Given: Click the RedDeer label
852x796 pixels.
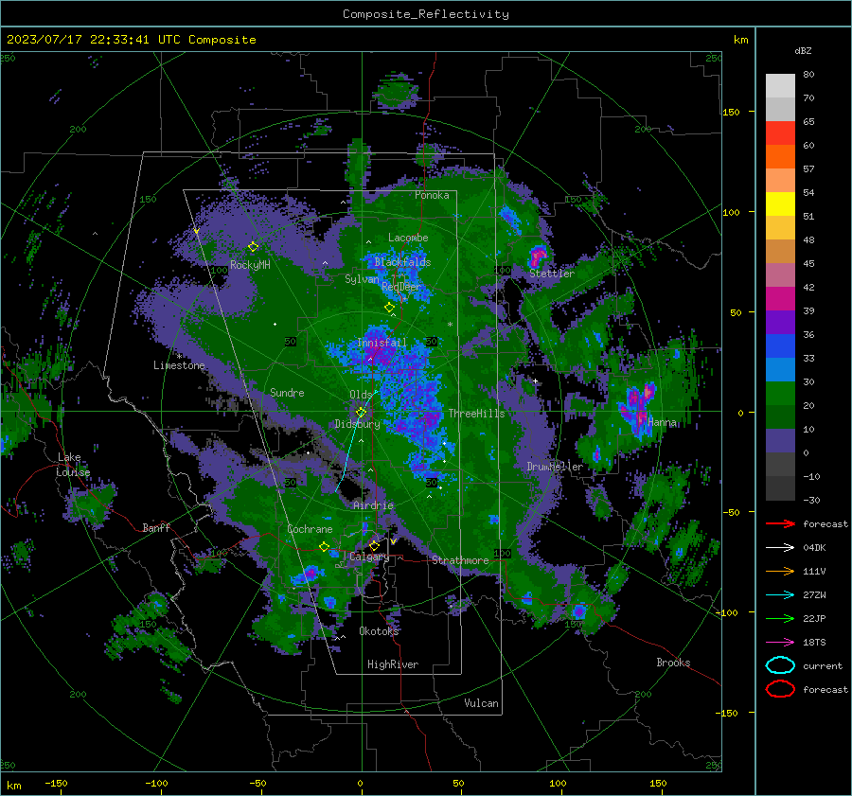Looking at the screenshot, I should coord(401,287).
